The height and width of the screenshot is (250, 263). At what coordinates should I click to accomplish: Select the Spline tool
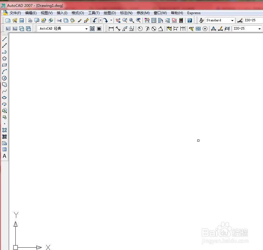(4, 91)
